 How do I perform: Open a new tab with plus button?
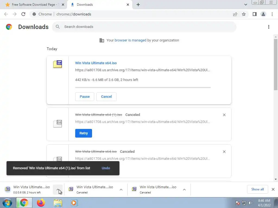pyautogui.click(x=138, y=5)
